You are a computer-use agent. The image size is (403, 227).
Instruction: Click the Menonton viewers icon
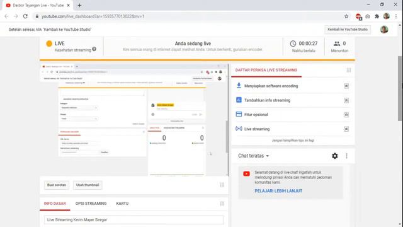337,44
